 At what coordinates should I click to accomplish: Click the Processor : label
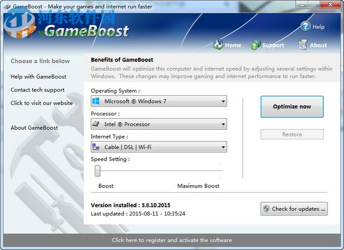[x=105, y=114]
